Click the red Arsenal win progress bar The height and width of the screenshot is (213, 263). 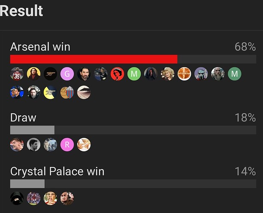pos(94,59)
